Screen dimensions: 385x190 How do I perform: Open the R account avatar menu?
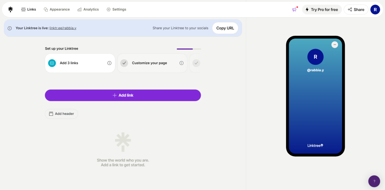click(x=375, y=9)
